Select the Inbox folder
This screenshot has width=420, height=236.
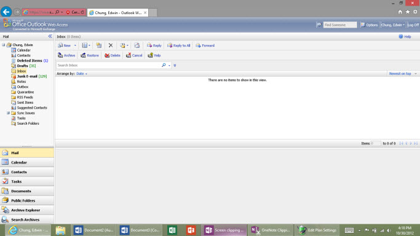[x=18, y=71]
